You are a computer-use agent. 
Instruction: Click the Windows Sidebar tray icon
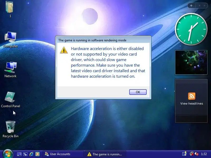click(184, 154)
